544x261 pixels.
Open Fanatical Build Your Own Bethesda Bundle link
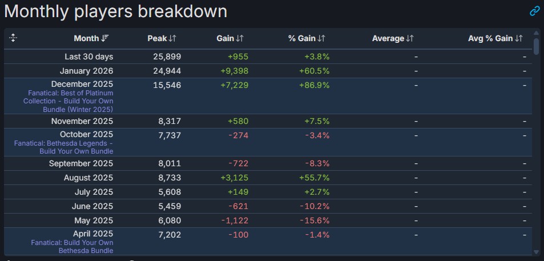pyautogui.click(x=72, y=246)
